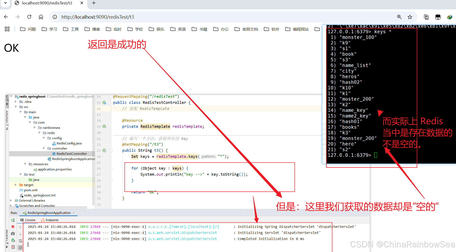This screenshot has height=252, width=456.
Task: Click the camera thread dump icon
Action: tap(13, 234)
